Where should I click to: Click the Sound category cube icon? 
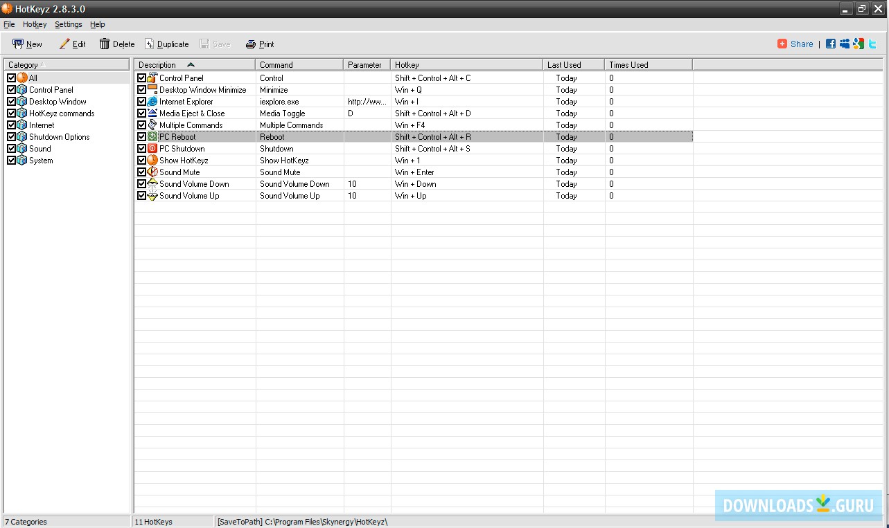click(22, 149)
